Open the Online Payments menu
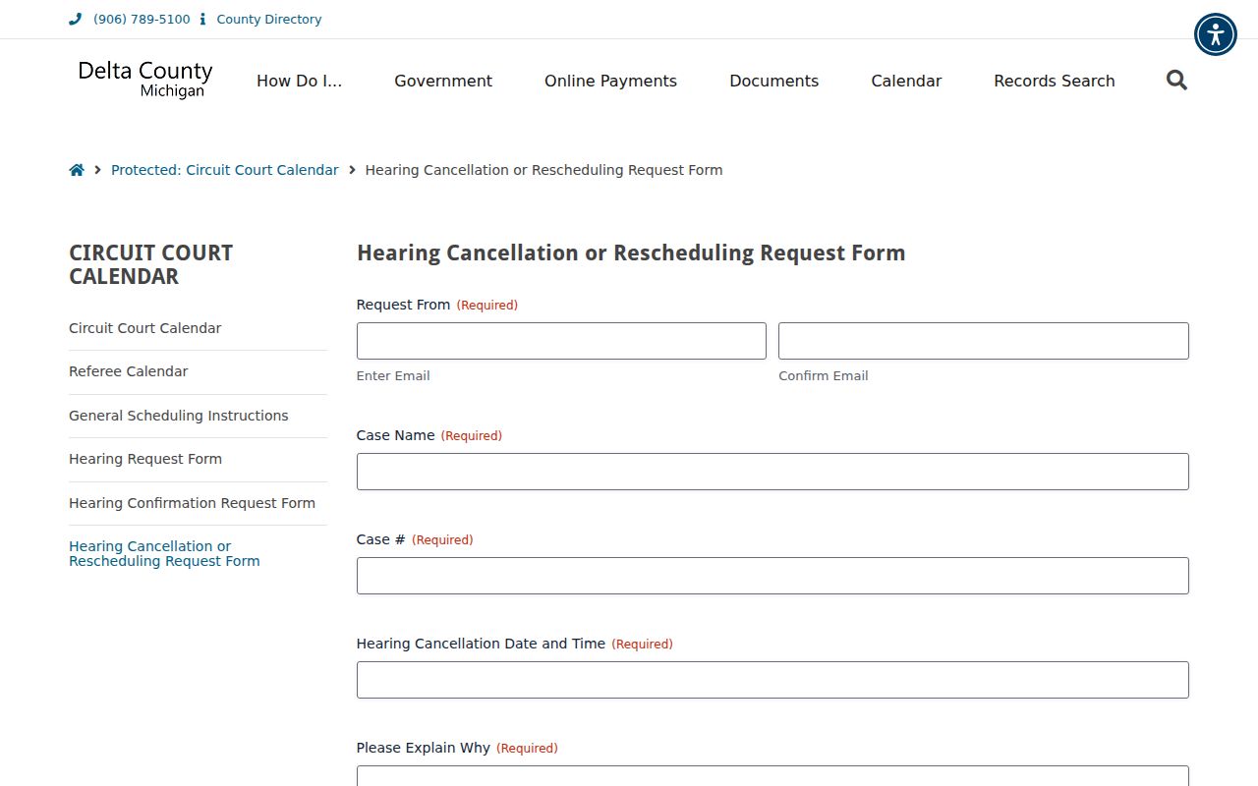This screenshot has width=1258, height=786. [x=610, y=81]
